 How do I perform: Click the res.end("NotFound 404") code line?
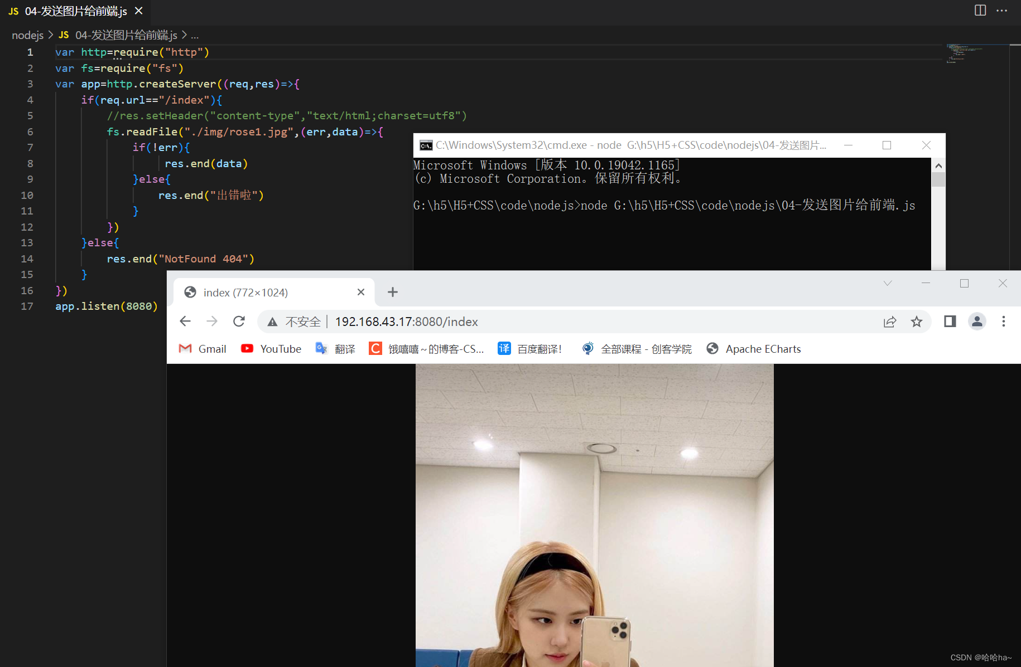(x=180, y=259)
